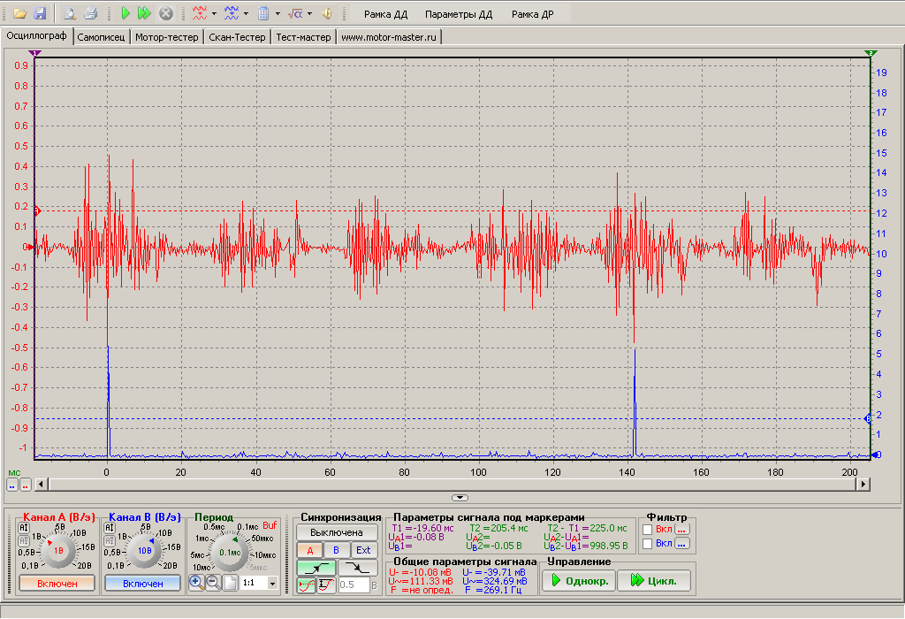The image size is (905, 619).
Task: Switch to the Тест-мастер tab
Action: click(x=304, y=37)
